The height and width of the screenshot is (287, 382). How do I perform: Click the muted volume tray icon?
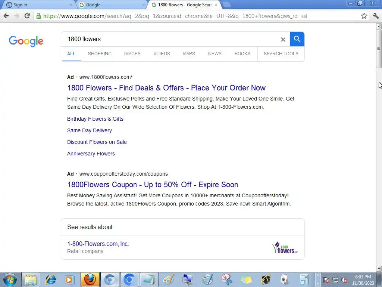point(344,280)
